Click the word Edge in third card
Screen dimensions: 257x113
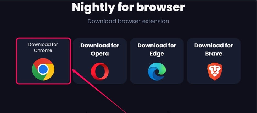pos(157,54)
